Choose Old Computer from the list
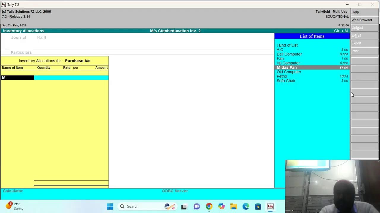Screen dimensions: 380x213 [312, 72]
